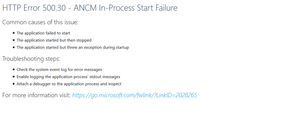Screen dimensions: 281x124
Task: Click the HTTP Error 500.30 page heading
Action: [90, 8]
